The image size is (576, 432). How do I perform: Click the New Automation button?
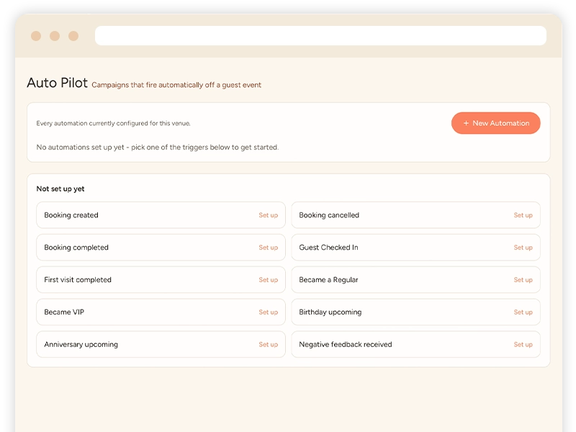coord(495,123)
